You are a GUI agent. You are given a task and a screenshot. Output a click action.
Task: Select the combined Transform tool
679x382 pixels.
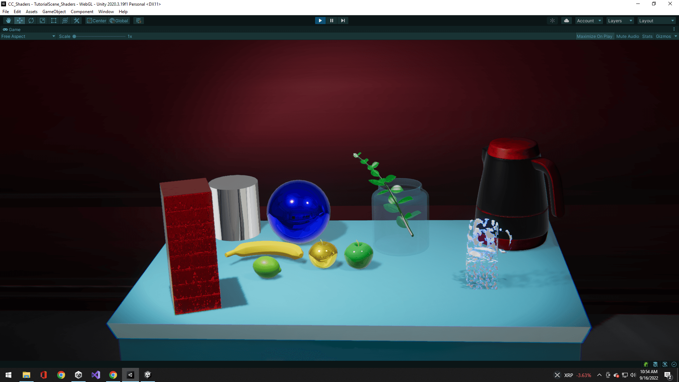[65, 21]
